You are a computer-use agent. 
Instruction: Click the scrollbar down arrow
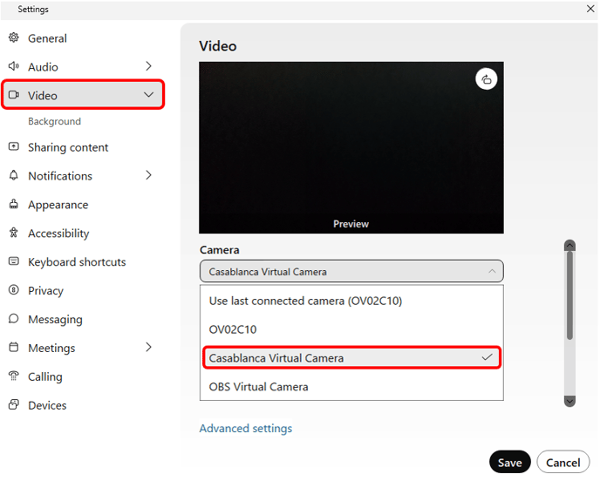click(x=569, y=401)
